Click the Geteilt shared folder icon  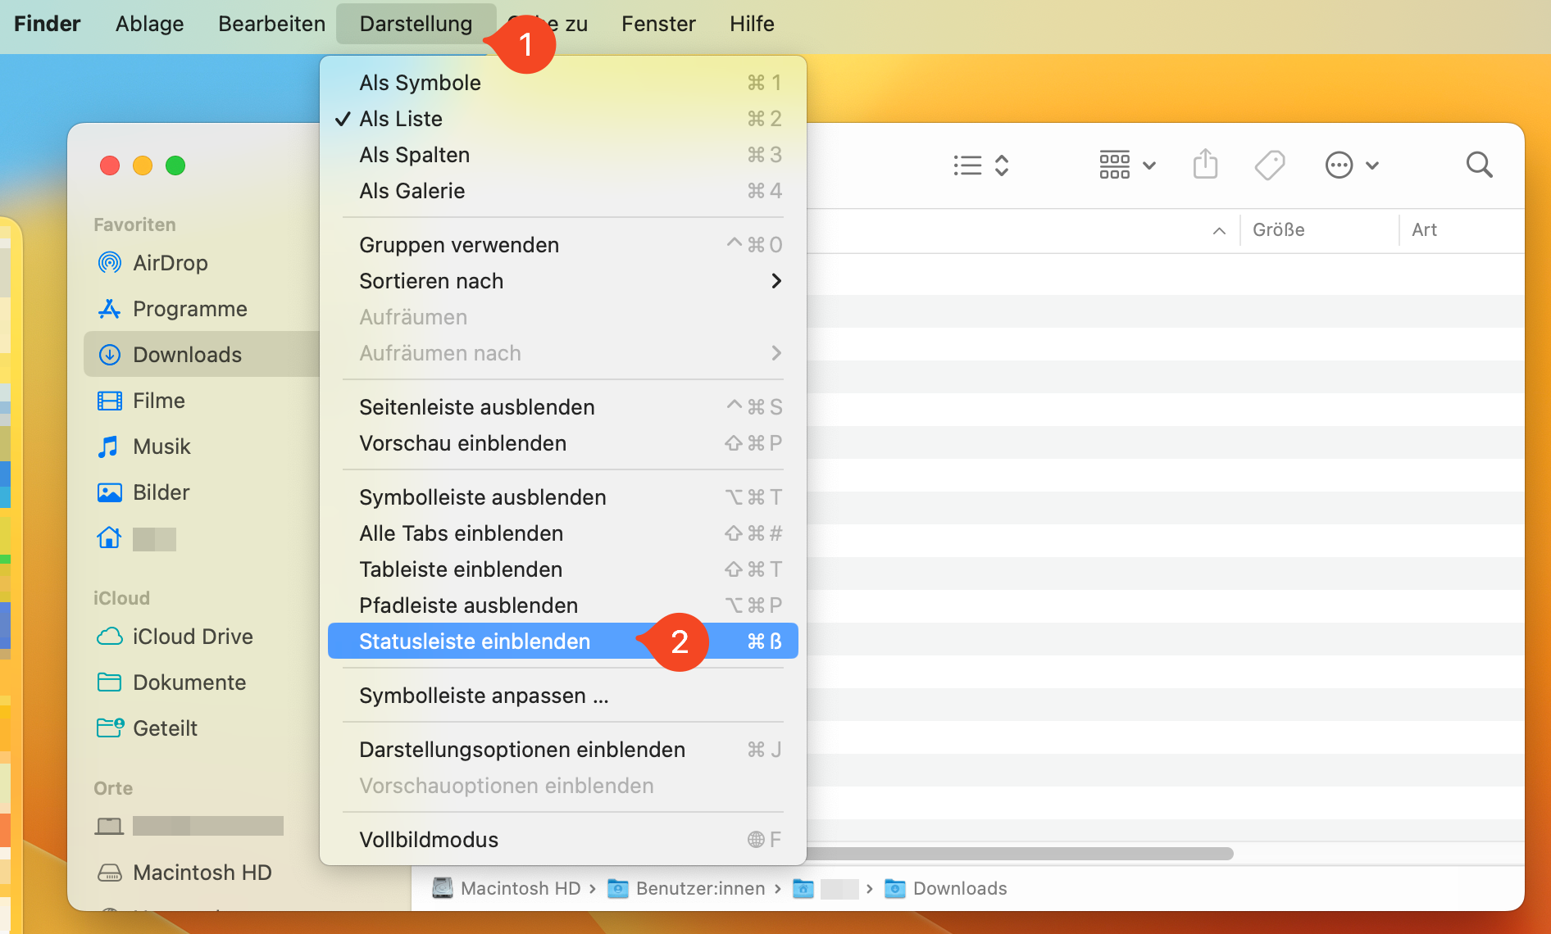(x=110, y=728)
